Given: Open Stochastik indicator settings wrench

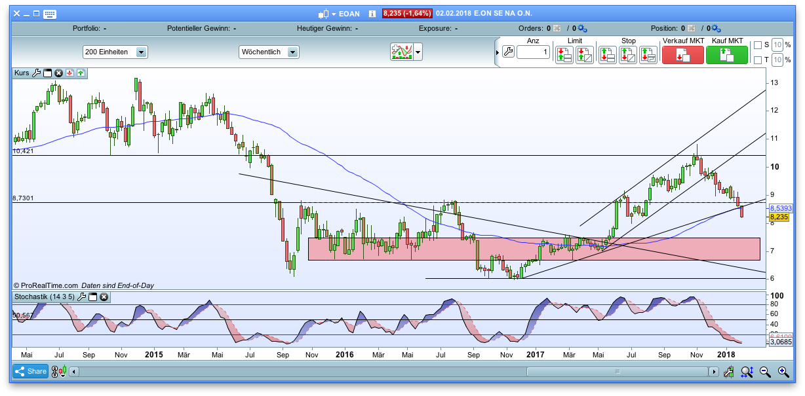Looking at the screenshot, I should pyautogui.click(x=82, y=297).
